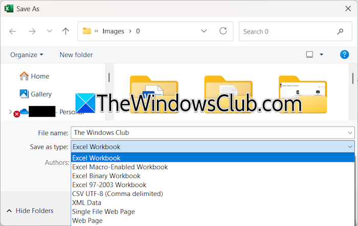This screenshot has width=358, height=226.
Task: Go up one folder level
Action: pyautogui.click(x=65, y=31)
